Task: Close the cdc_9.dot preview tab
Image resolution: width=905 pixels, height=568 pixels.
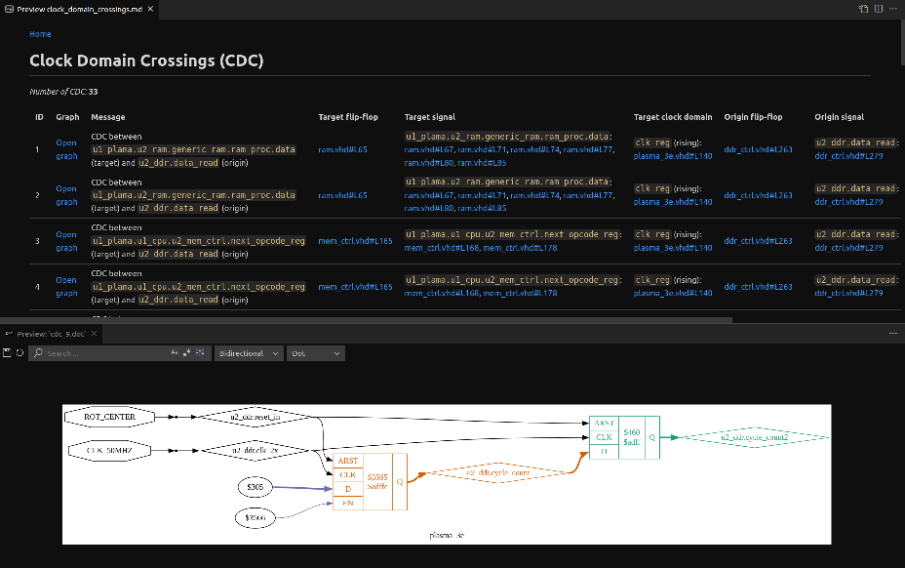Action: pyautogui.click(x=95, y=334)
